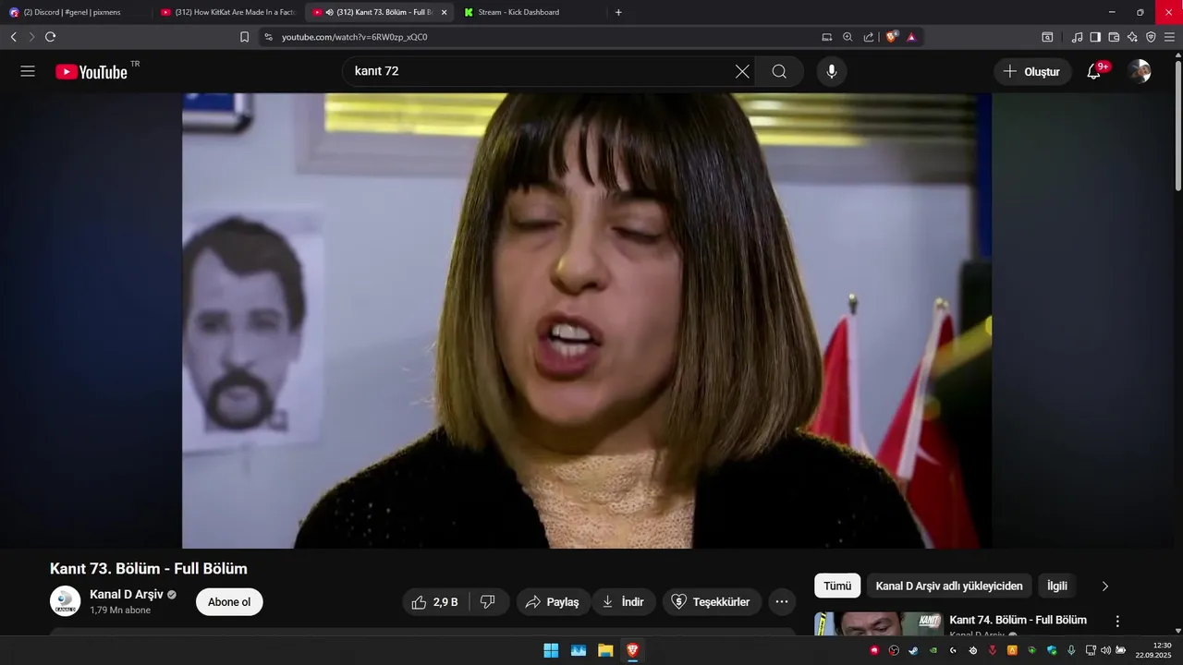Run search with the magnifier button
Image resolution: width=1183 pixels, height=665 pixels.
(779, 71)
